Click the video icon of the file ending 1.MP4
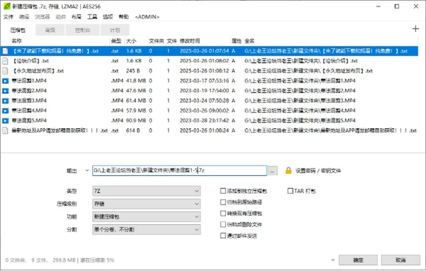426x271 pixels. 5,81
